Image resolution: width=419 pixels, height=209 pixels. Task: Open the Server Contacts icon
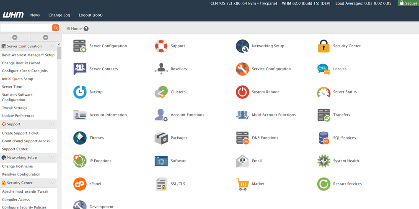coord(80,69)
